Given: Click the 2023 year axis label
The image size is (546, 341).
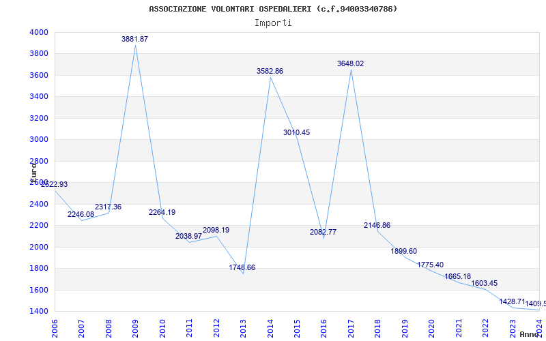Looking at the screenshot, I should 513,329.
